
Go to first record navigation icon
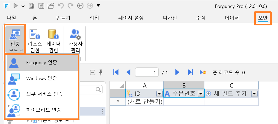[x=116, y=72]
